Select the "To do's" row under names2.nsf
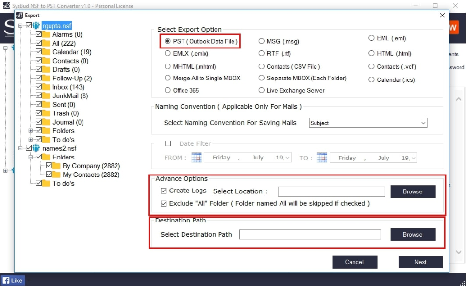The image size is (466, 286). point(63,183)
